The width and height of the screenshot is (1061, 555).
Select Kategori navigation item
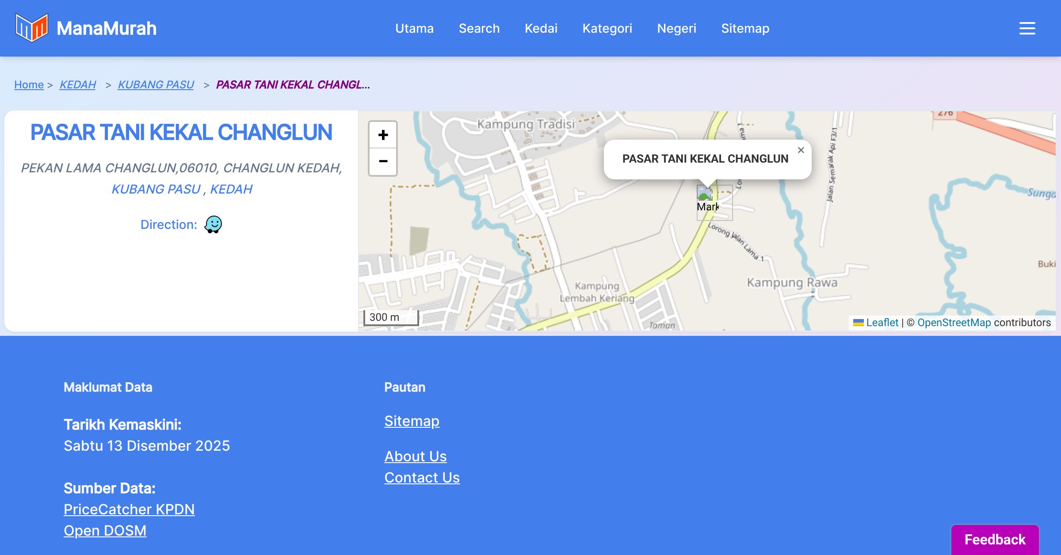607,28
